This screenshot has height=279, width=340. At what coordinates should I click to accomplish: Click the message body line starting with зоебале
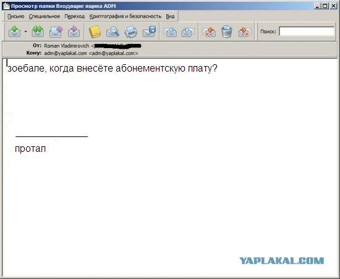113,69
